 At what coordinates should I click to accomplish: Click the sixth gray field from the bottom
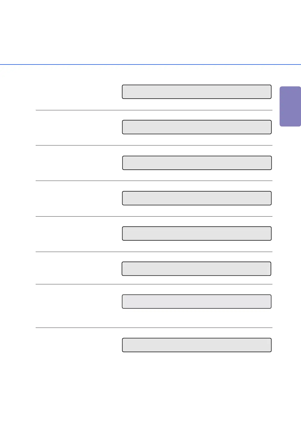[x=197, y=163]
